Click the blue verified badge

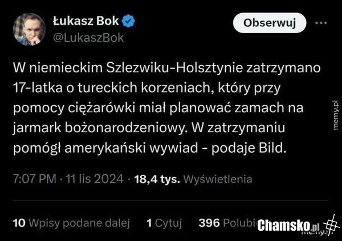(129, 22)
